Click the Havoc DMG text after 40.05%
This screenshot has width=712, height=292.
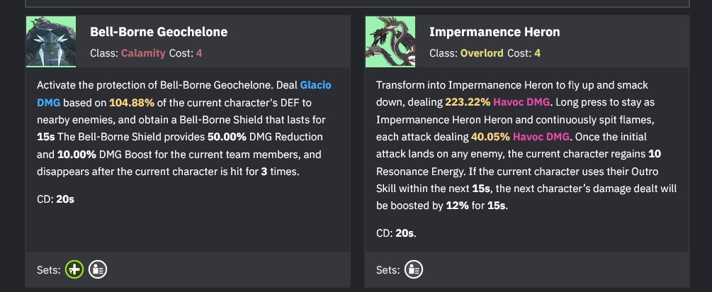[541, 137]
